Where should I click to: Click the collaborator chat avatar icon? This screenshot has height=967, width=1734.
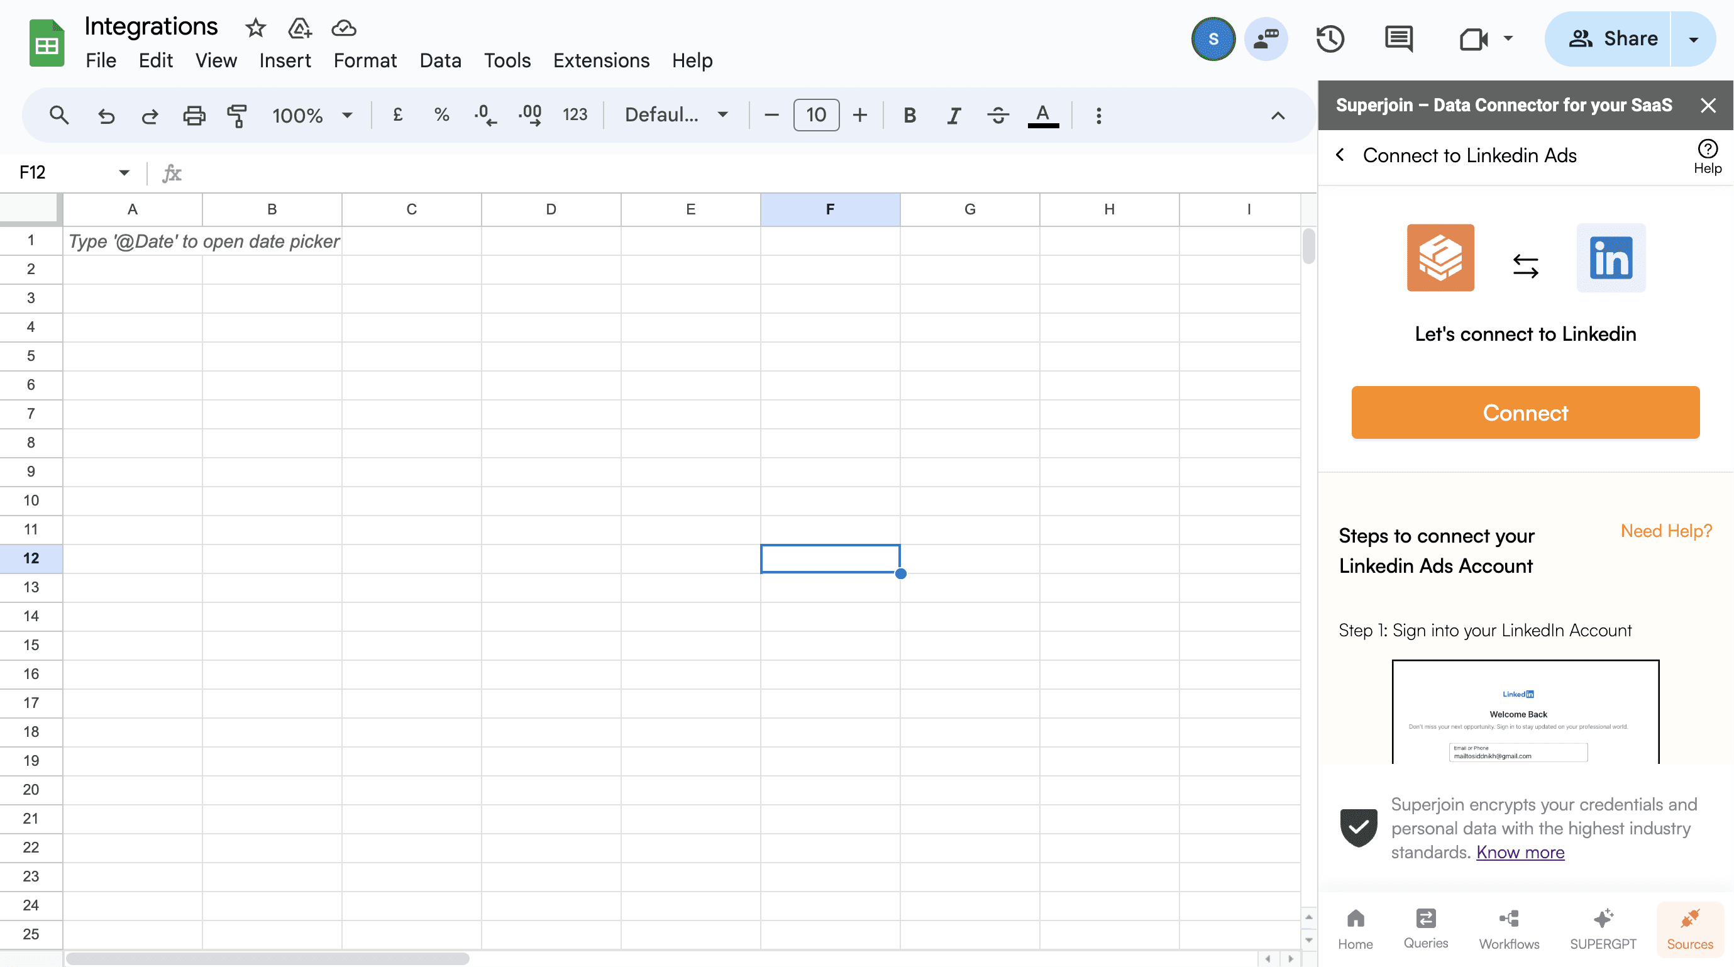(x=1266, y=38)
